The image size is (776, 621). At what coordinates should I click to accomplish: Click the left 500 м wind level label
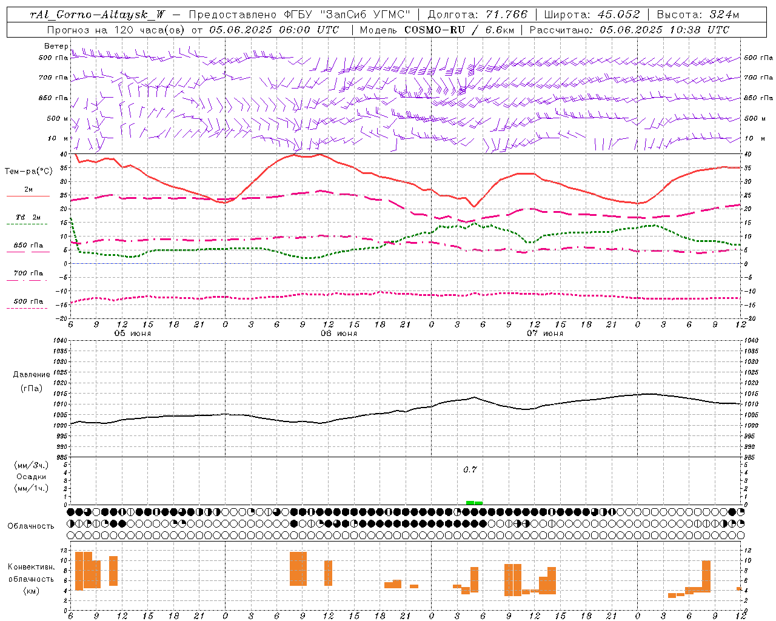58,118
